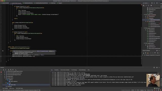
Task: Expand Dependencies under Sample.Components
Action: point(146,16)
